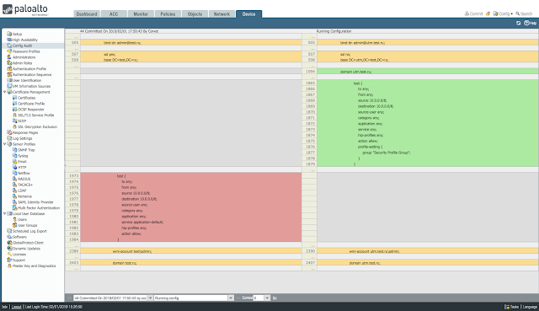Click the Administrators user icon
Viewport: 539px width, 311px height.
[x=9, y=57]
